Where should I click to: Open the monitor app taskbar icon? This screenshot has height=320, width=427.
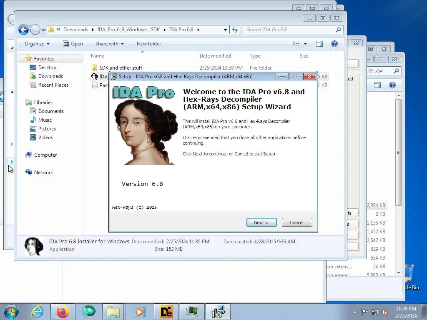192,312
